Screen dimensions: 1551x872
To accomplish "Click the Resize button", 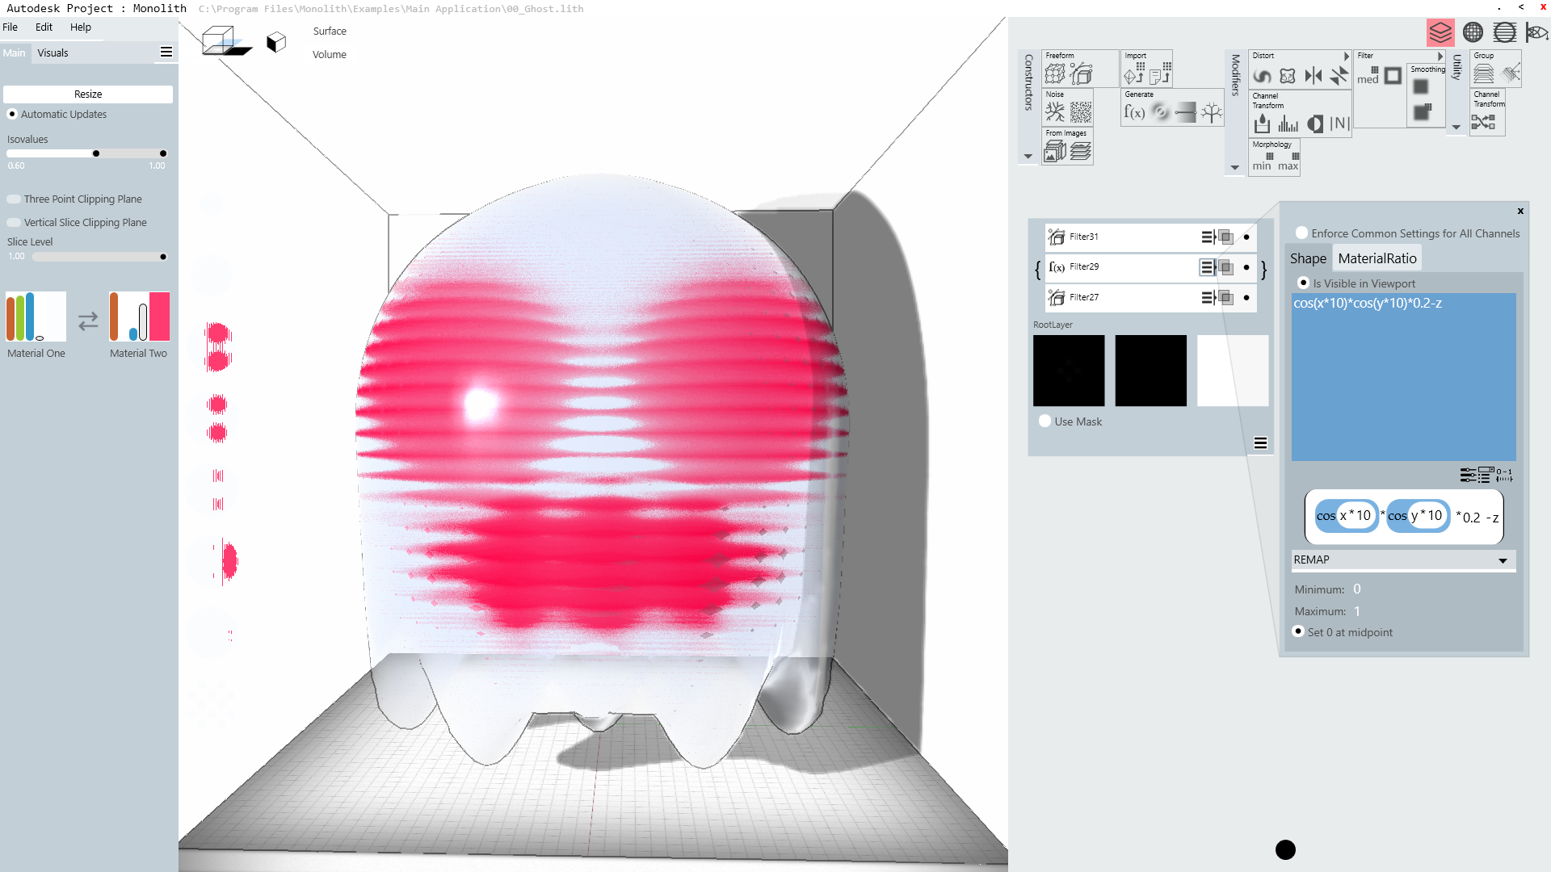I will click(x=88, y=94).
